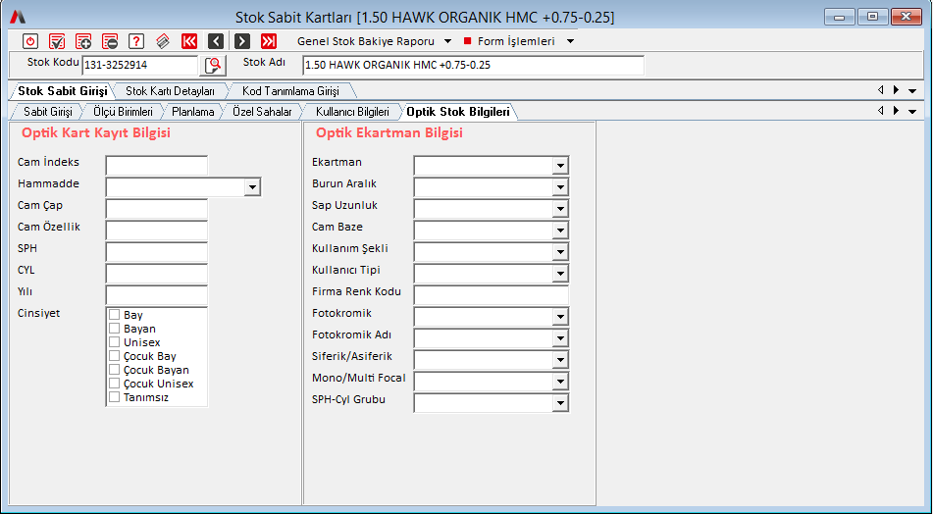Expand the Fotokromik dropdown
The width and height of the screenshot is (933, 514).
point(560,317)
